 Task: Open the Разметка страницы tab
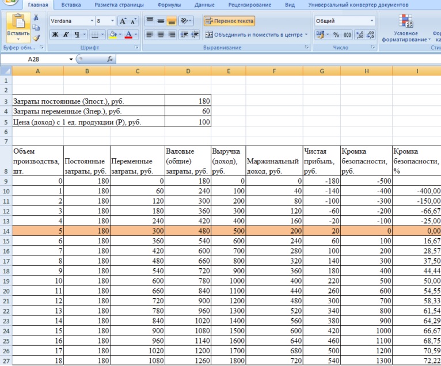coord(119,5)
